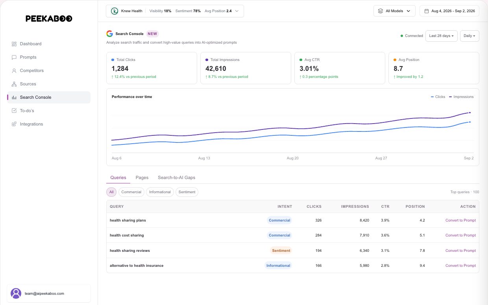Click the Competitors person icon
The image size is (488, 305).
[14, 70]
